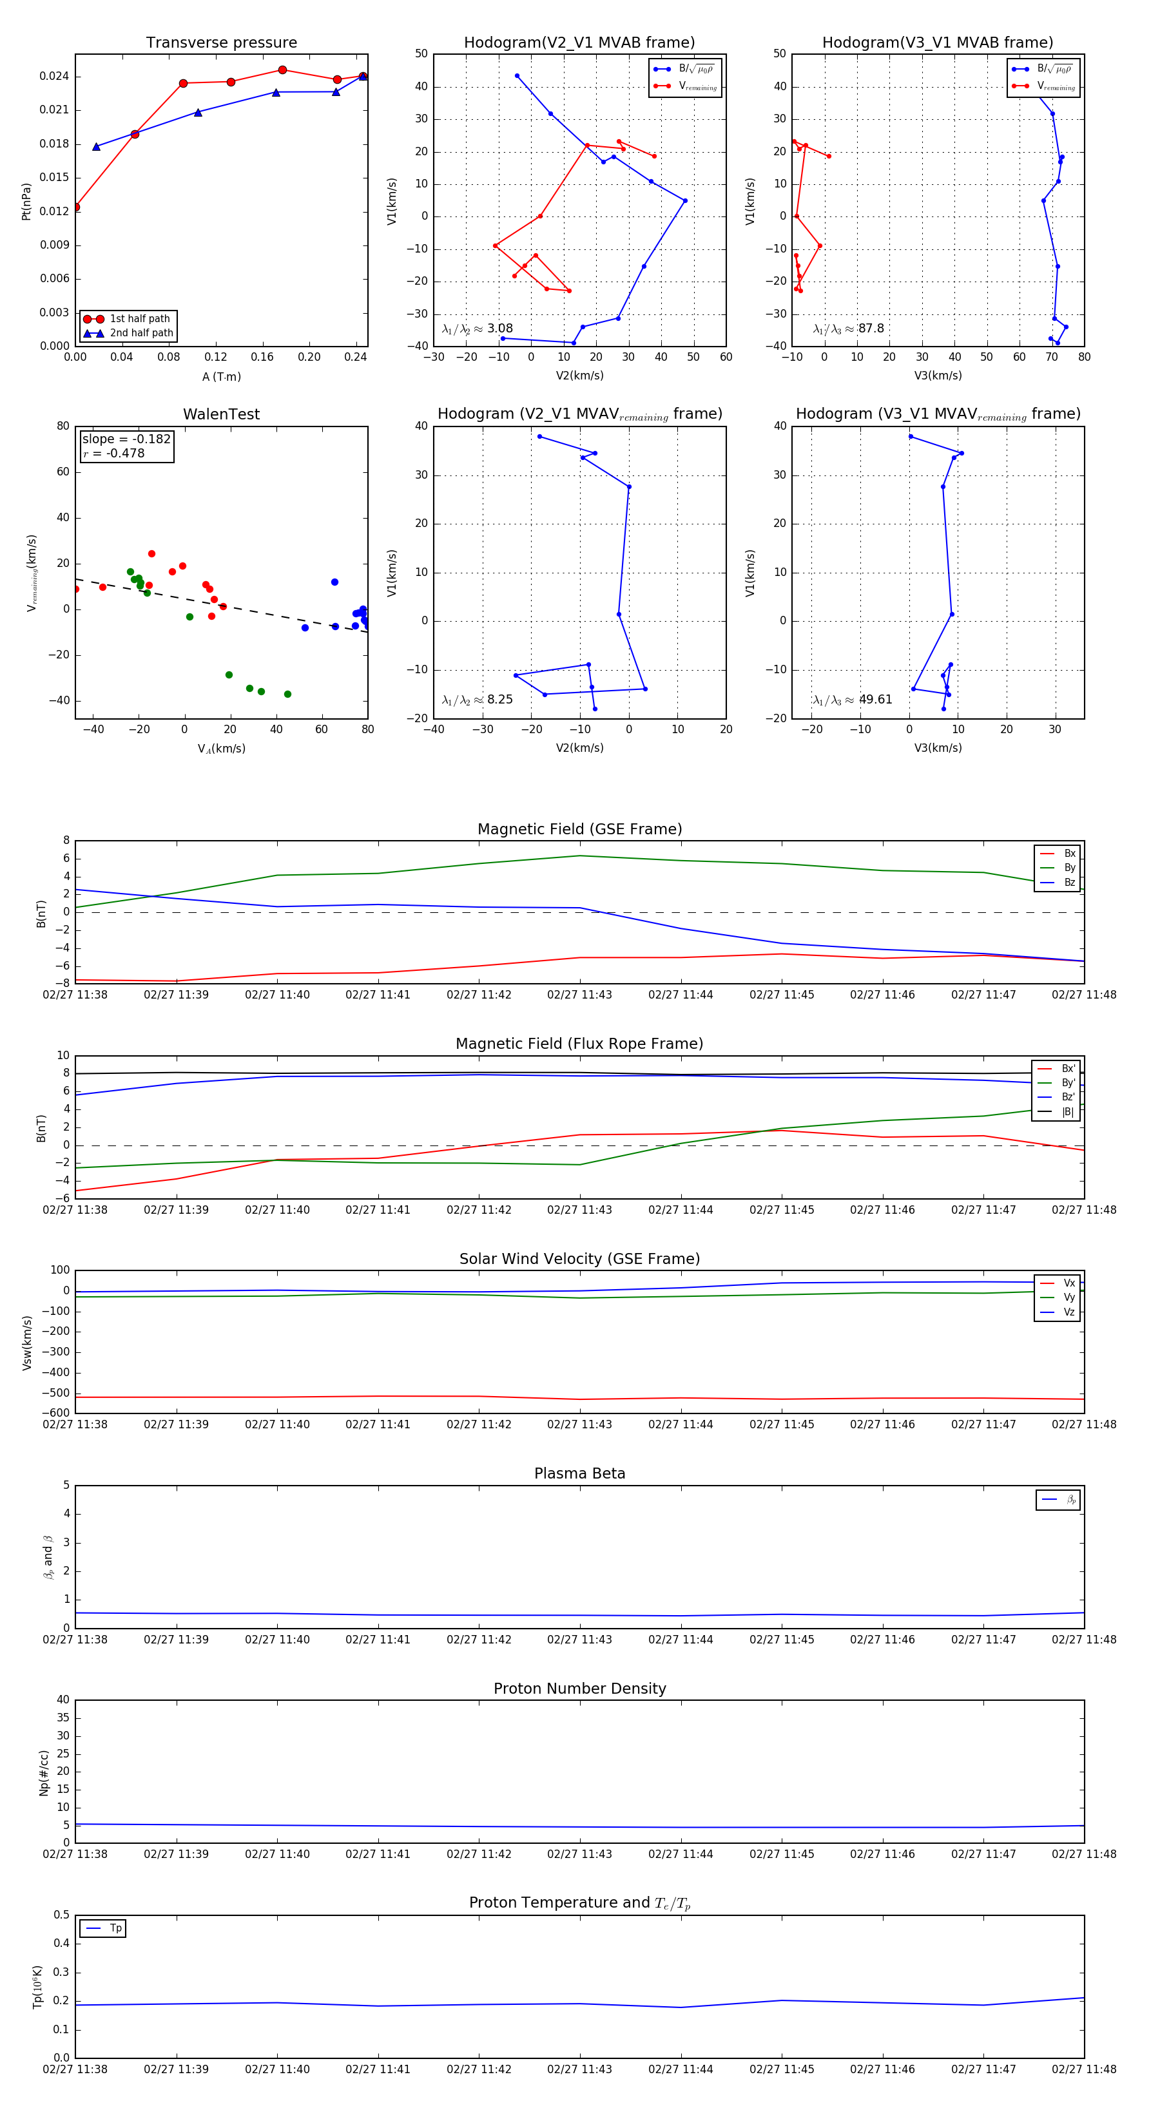Viewport: 1160px width, 2126px height.
Task: Click the 'By' legend entry in GSE magnetic field
Action: pos(1058,867)
